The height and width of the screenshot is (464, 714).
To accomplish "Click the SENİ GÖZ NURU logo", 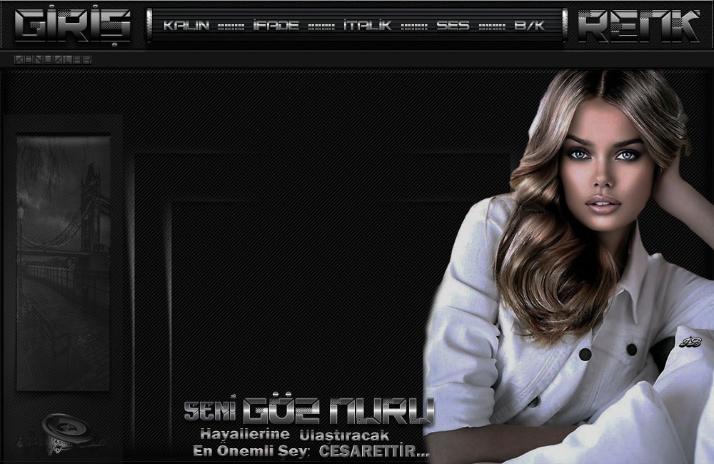I will [309, 411].
